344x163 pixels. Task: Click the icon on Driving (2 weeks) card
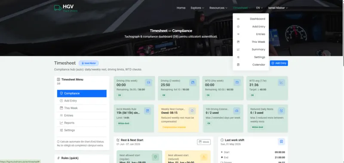193,82
